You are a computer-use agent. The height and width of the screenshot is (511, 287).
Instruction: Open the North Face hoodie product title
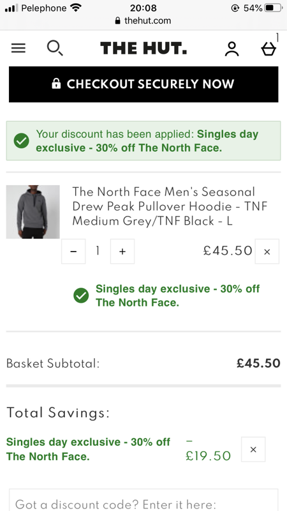[170, 206]
